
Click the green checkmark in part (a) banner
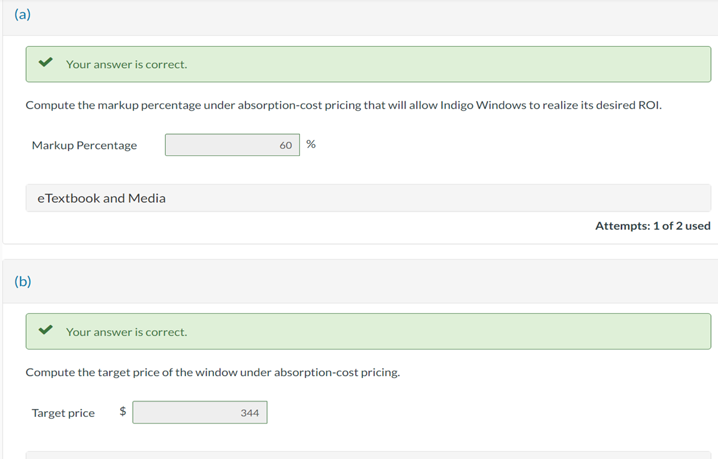(x=45, y=63)
